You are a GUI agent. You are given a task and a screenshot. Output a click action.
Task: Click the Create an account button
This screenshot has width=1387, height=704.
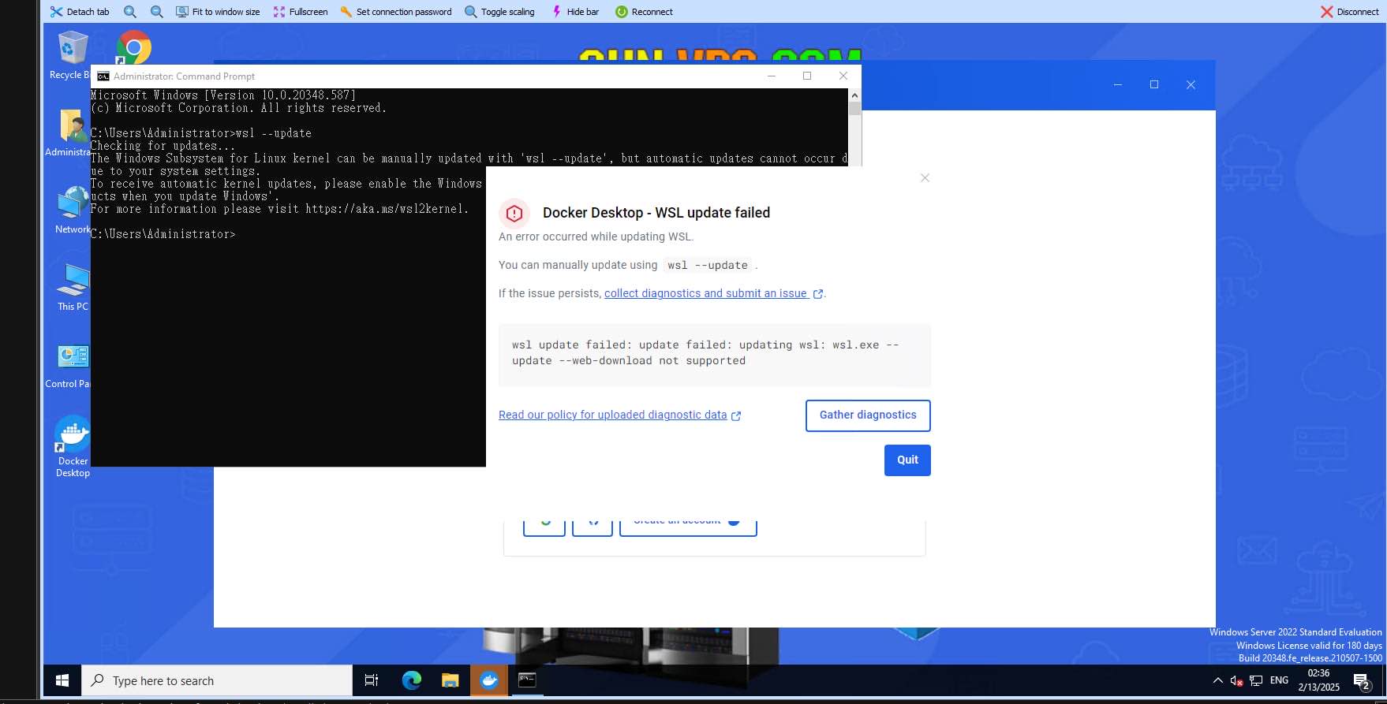tap(688, 527)
